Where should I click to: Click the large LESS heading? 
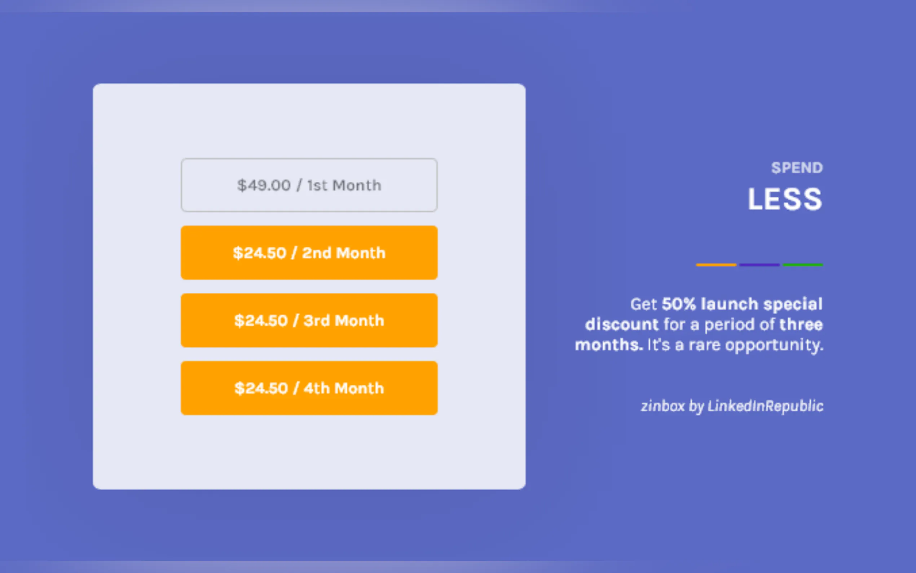[x=785, y=199]
